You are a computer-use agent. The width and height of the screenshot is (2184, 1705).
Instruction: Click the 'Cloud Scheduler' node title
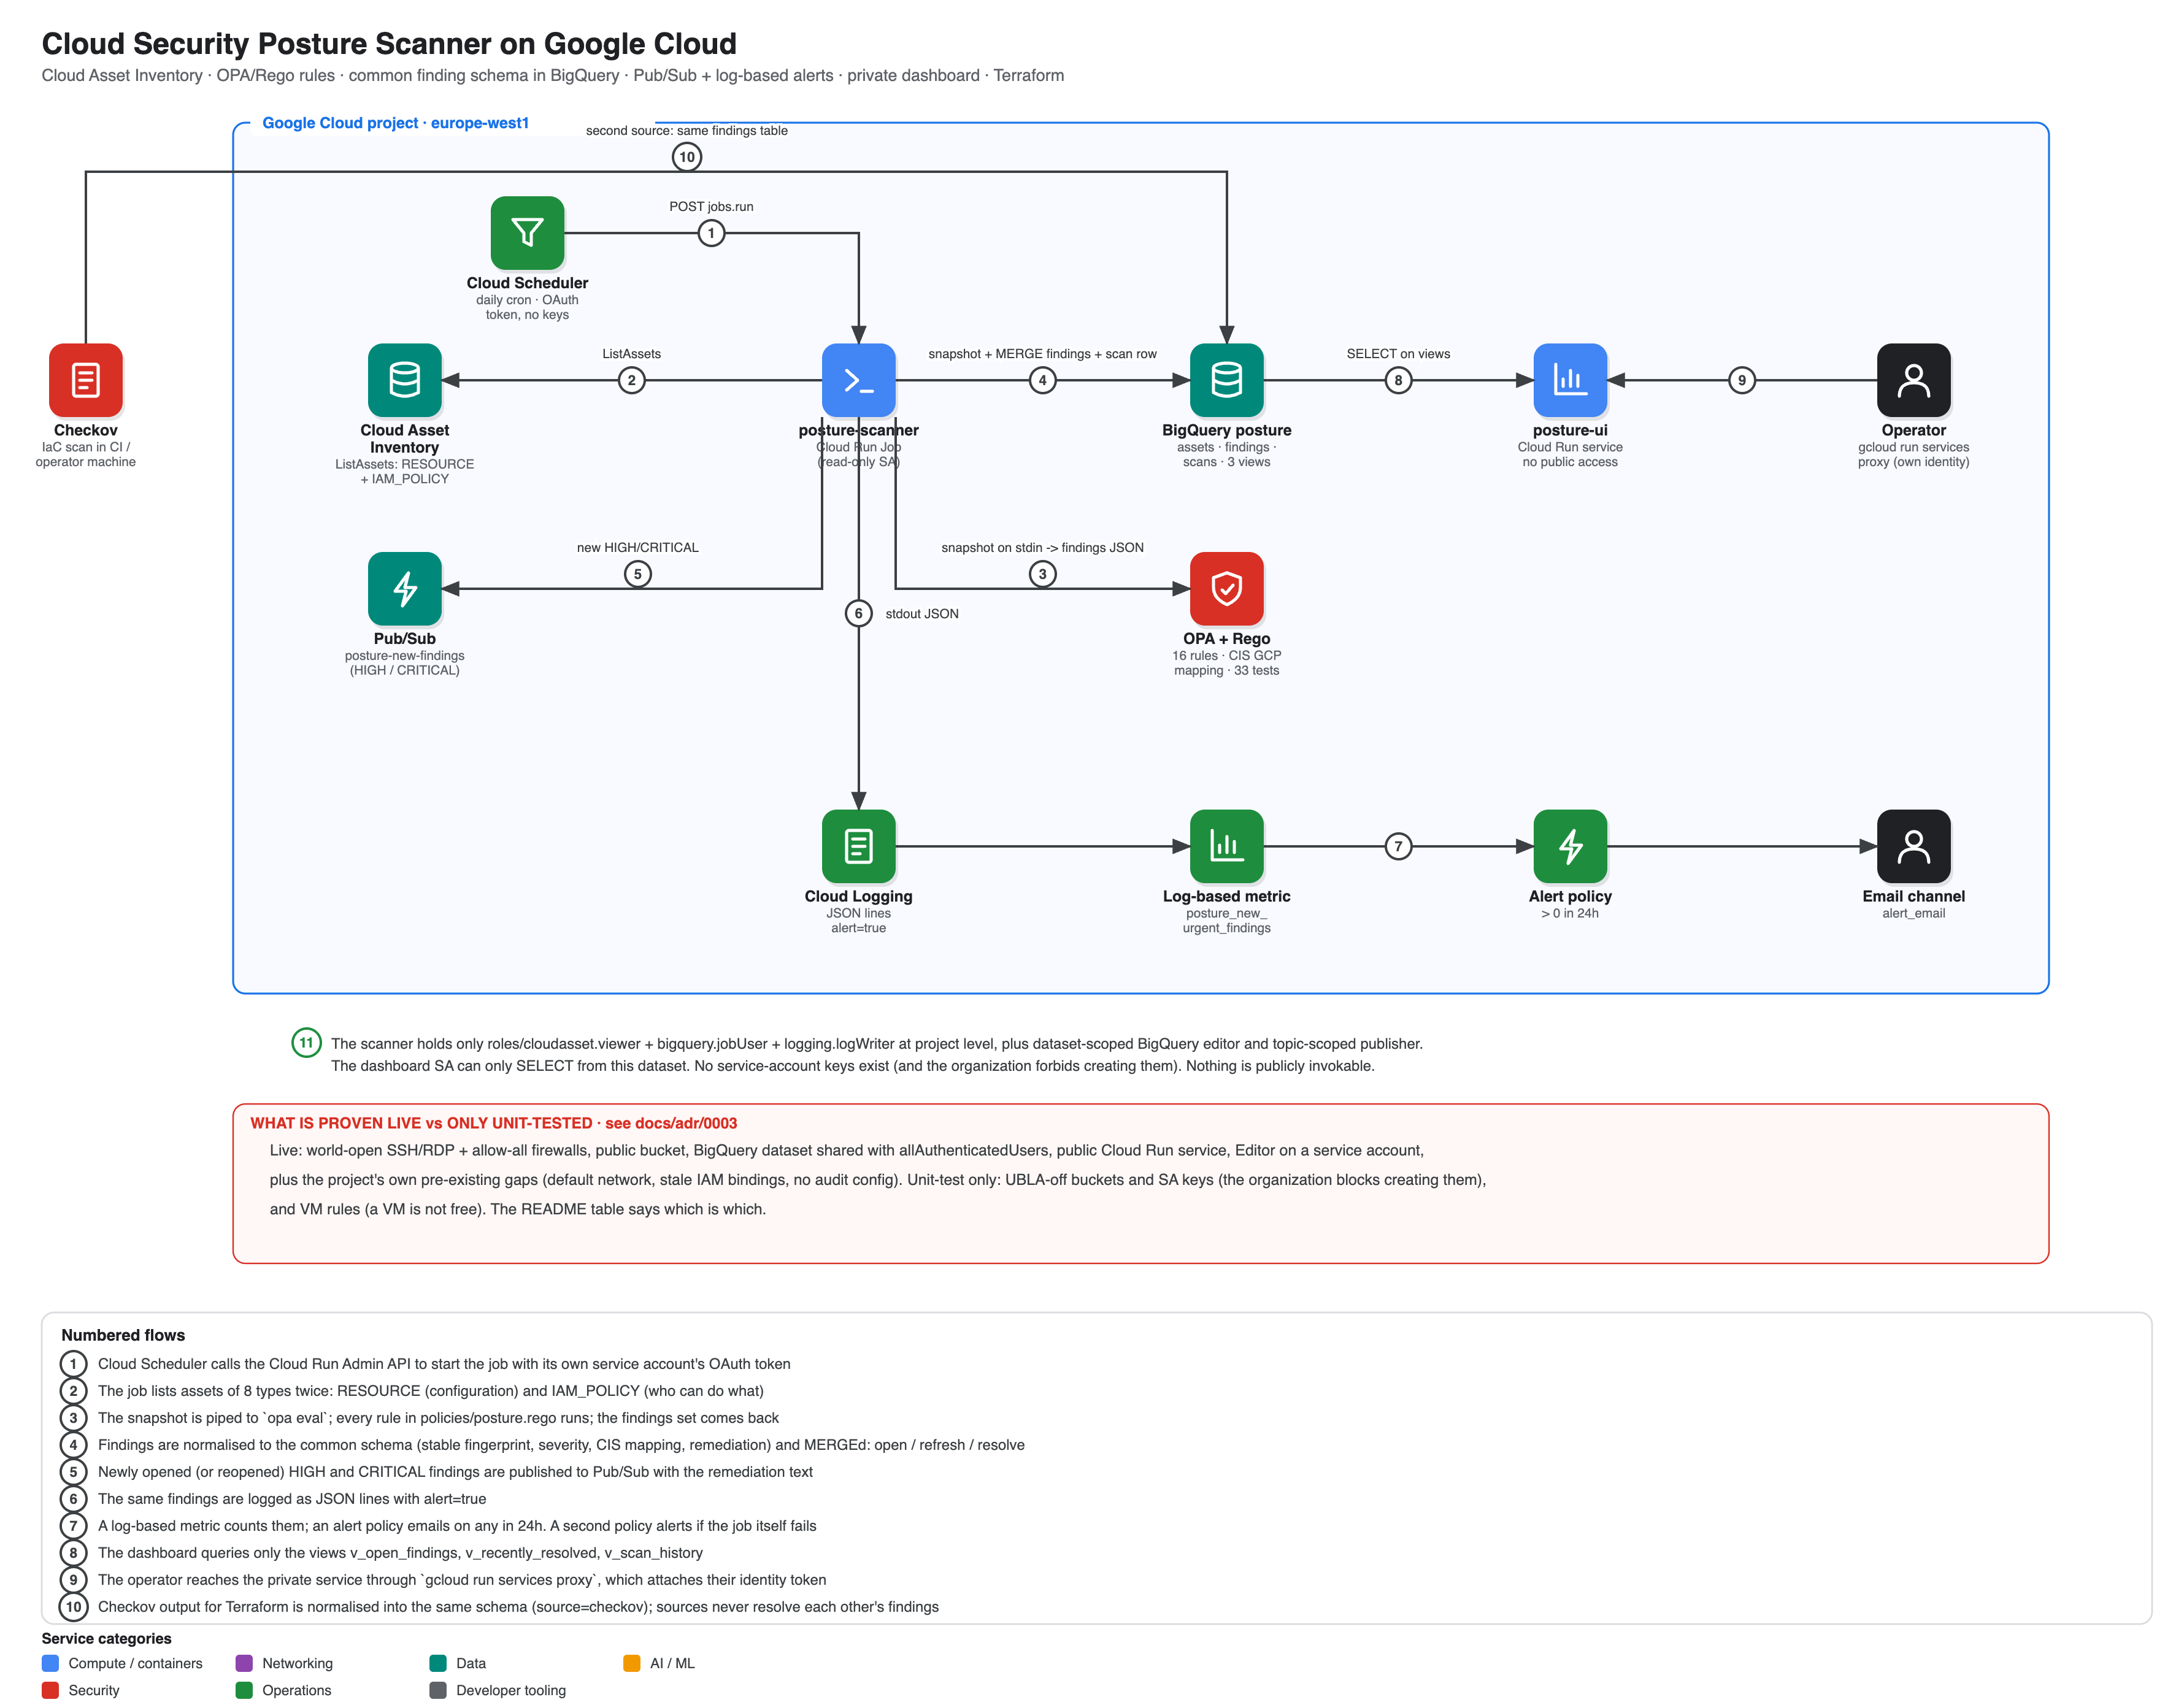tap(527, 283)
